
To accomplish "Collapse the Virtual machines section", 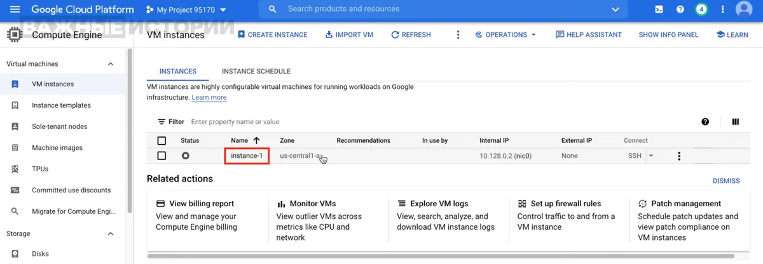I will (111, 64).
